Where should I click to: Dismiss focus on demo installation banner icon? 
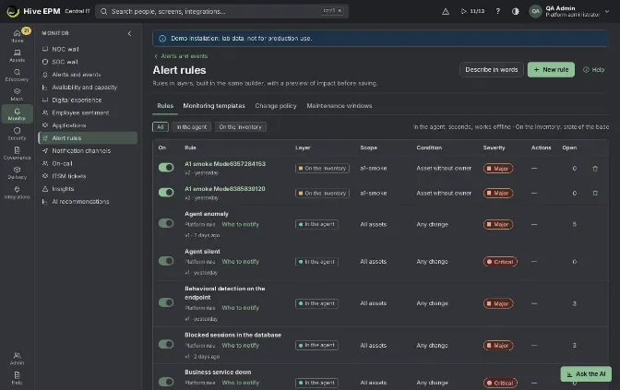[x=162, y=39]
